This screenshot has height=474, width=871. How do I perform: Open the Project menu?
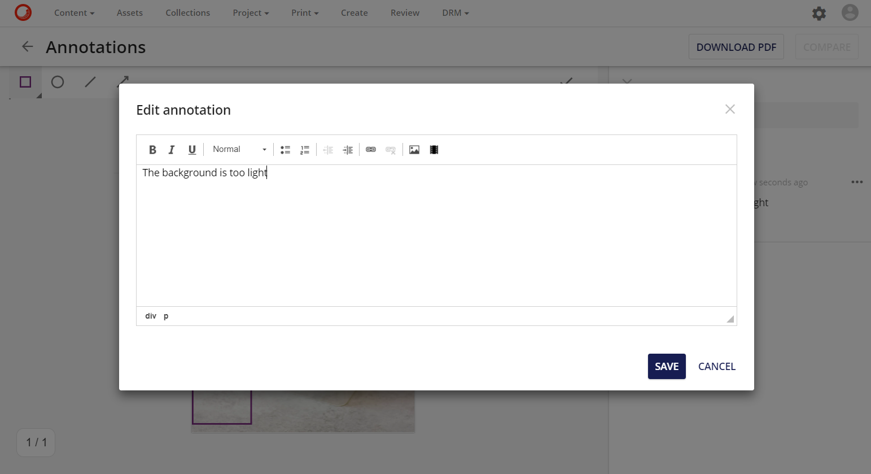pos(251,12)
